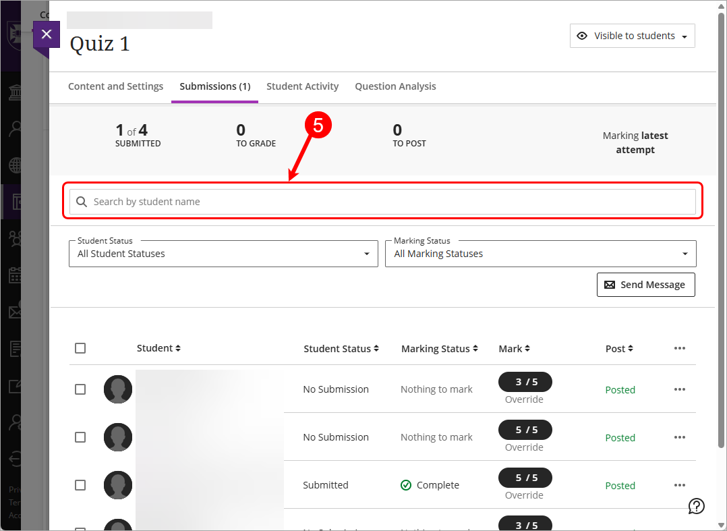Click the 0 TO POST counter
Screen dimensions: 727x531
tap(409, 136)
